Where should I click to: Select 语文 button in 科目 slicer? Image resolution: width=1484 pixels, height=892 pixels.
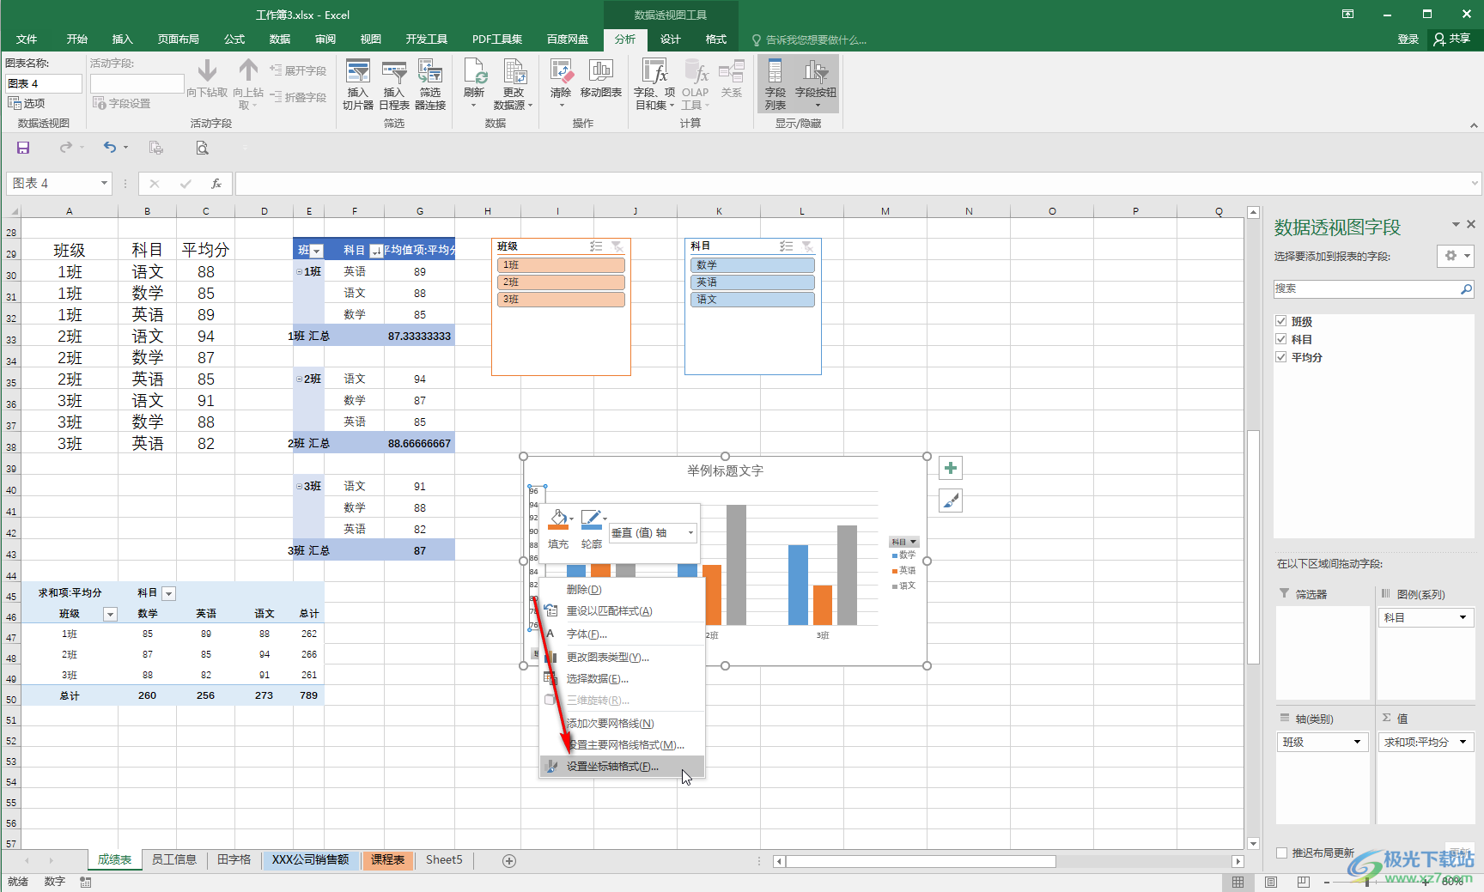click(752, 300)
